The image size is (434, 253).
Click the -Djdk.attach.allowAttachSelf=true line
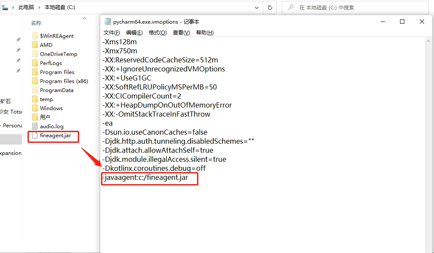tap(158, 150)
